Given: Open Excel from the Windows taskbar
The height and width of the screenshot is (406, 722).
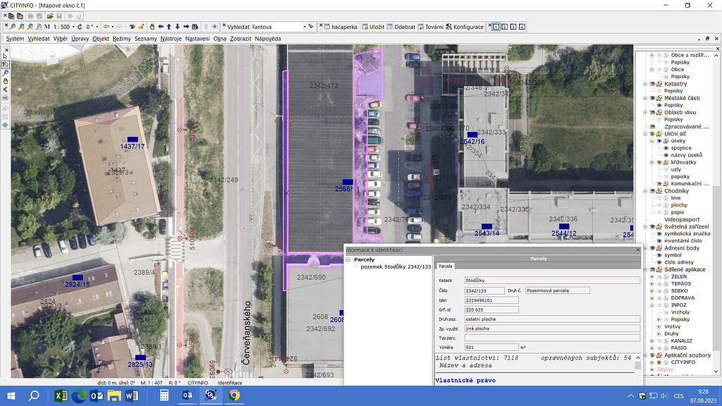Looking at the screenshot, I should pos(60,395).
